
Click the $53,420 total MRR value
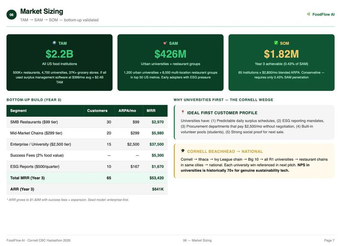156,178
